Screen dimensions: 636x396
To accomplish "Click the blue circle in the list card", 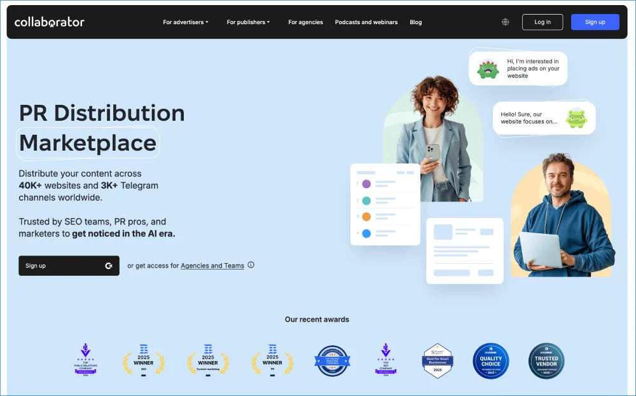I will (366, 233).
